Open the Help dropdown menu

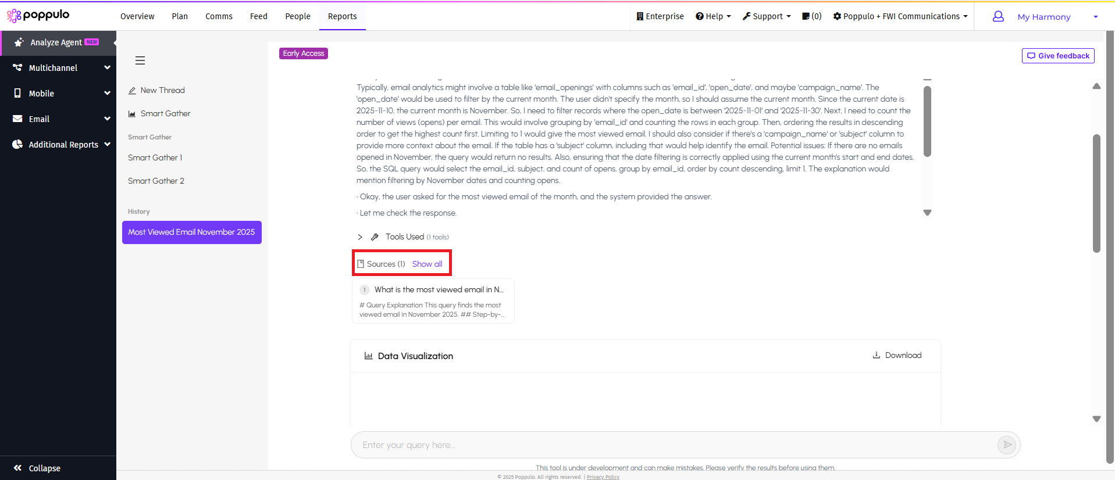[713, 16]
